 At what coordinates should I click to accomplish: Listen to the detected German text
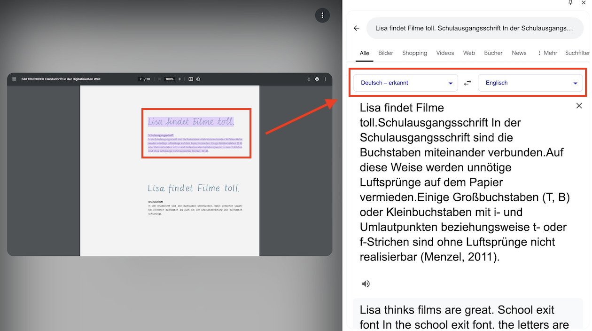[x=366, y=284]
